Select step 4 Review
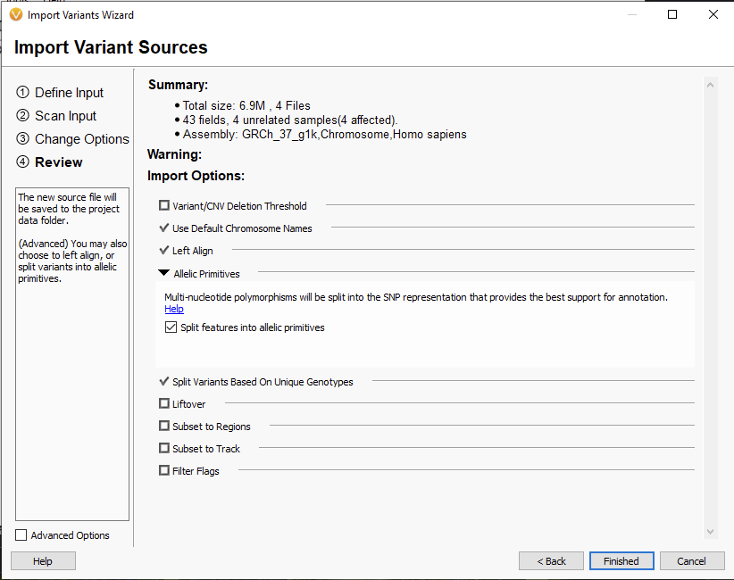Screen dimensions: 734x580 [50, 162]
